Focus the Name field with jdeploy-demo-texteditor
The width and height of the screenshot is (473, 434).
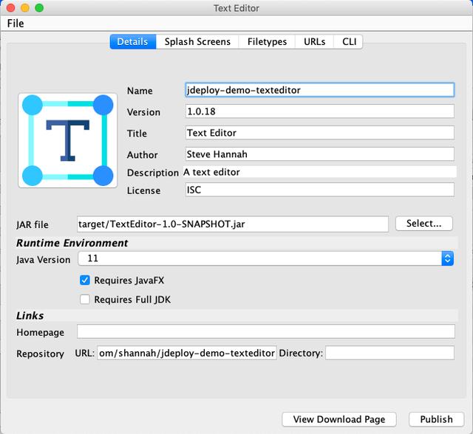point(319,90)
